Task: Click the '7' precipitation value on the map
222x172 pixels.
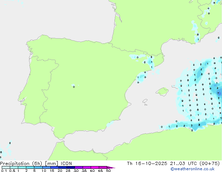Action: pyautogui.click(x=218, y=93)
